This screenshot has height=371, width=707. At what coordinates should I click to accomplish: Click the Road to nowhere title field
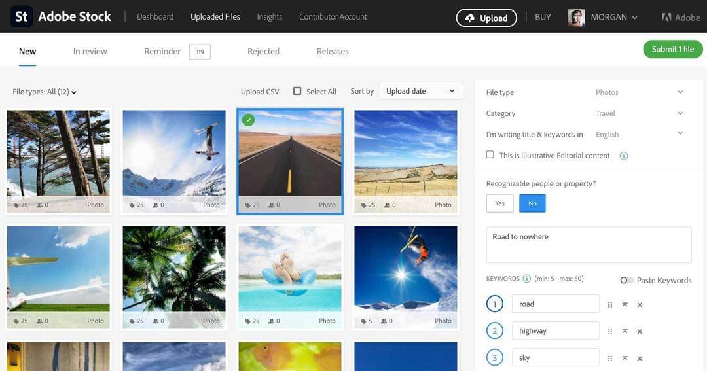click(589, 245)
